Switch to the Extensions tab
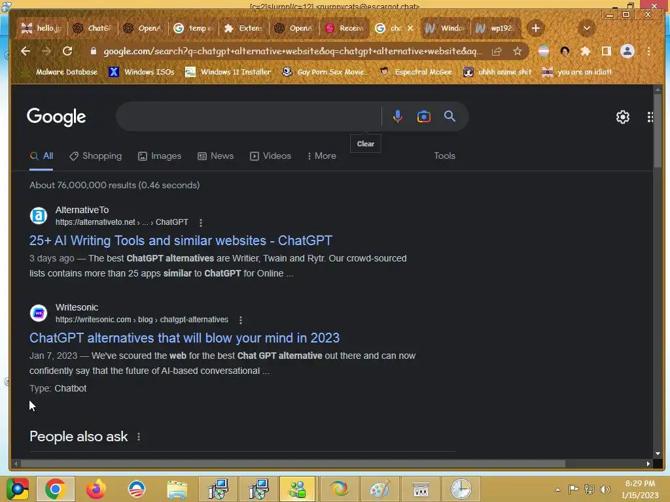This screenshot has width=670, height=502. tap(243, 28)
